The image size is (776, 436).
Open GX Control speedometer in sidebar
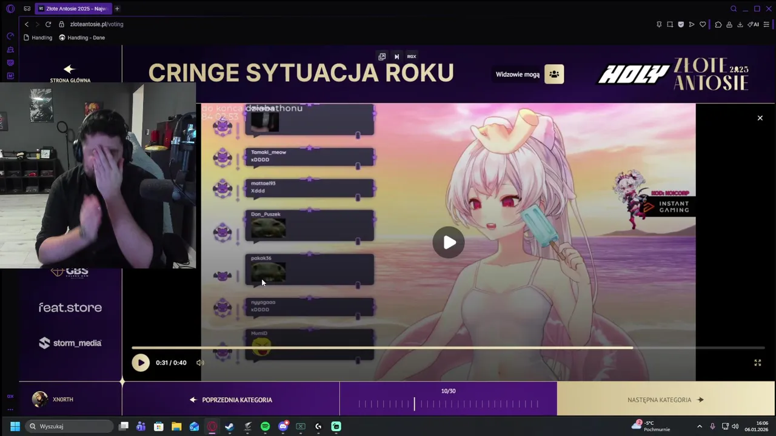(x=10, y=36)
